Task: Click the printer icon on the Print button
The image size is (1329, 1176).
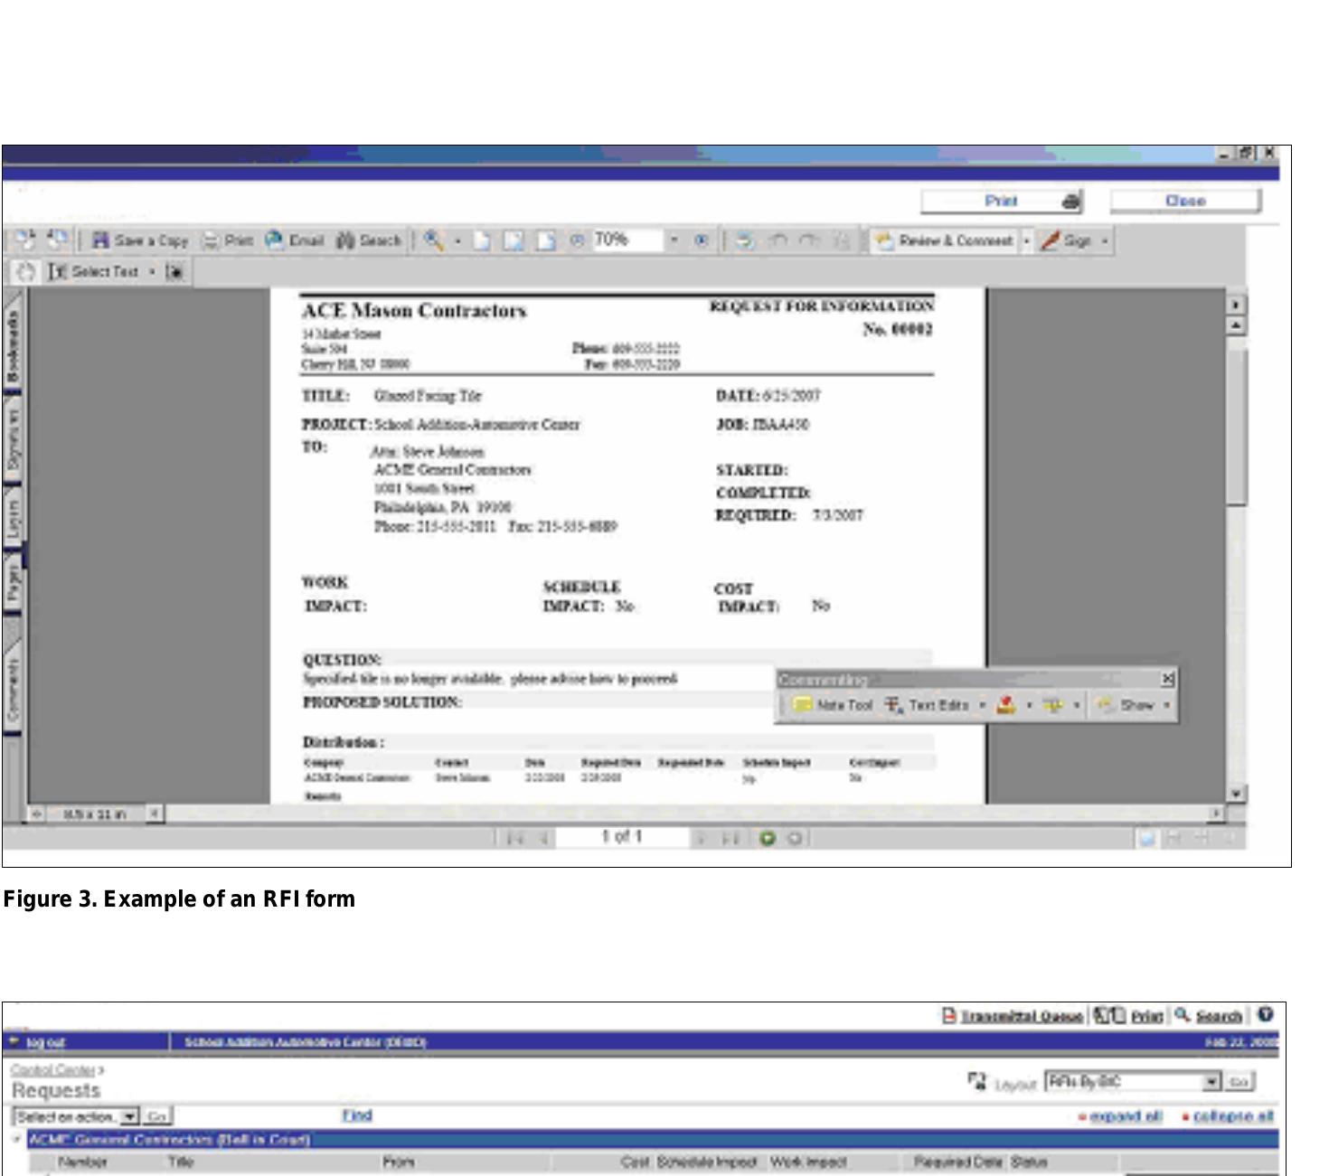Action: click(x=1070, y=202)
